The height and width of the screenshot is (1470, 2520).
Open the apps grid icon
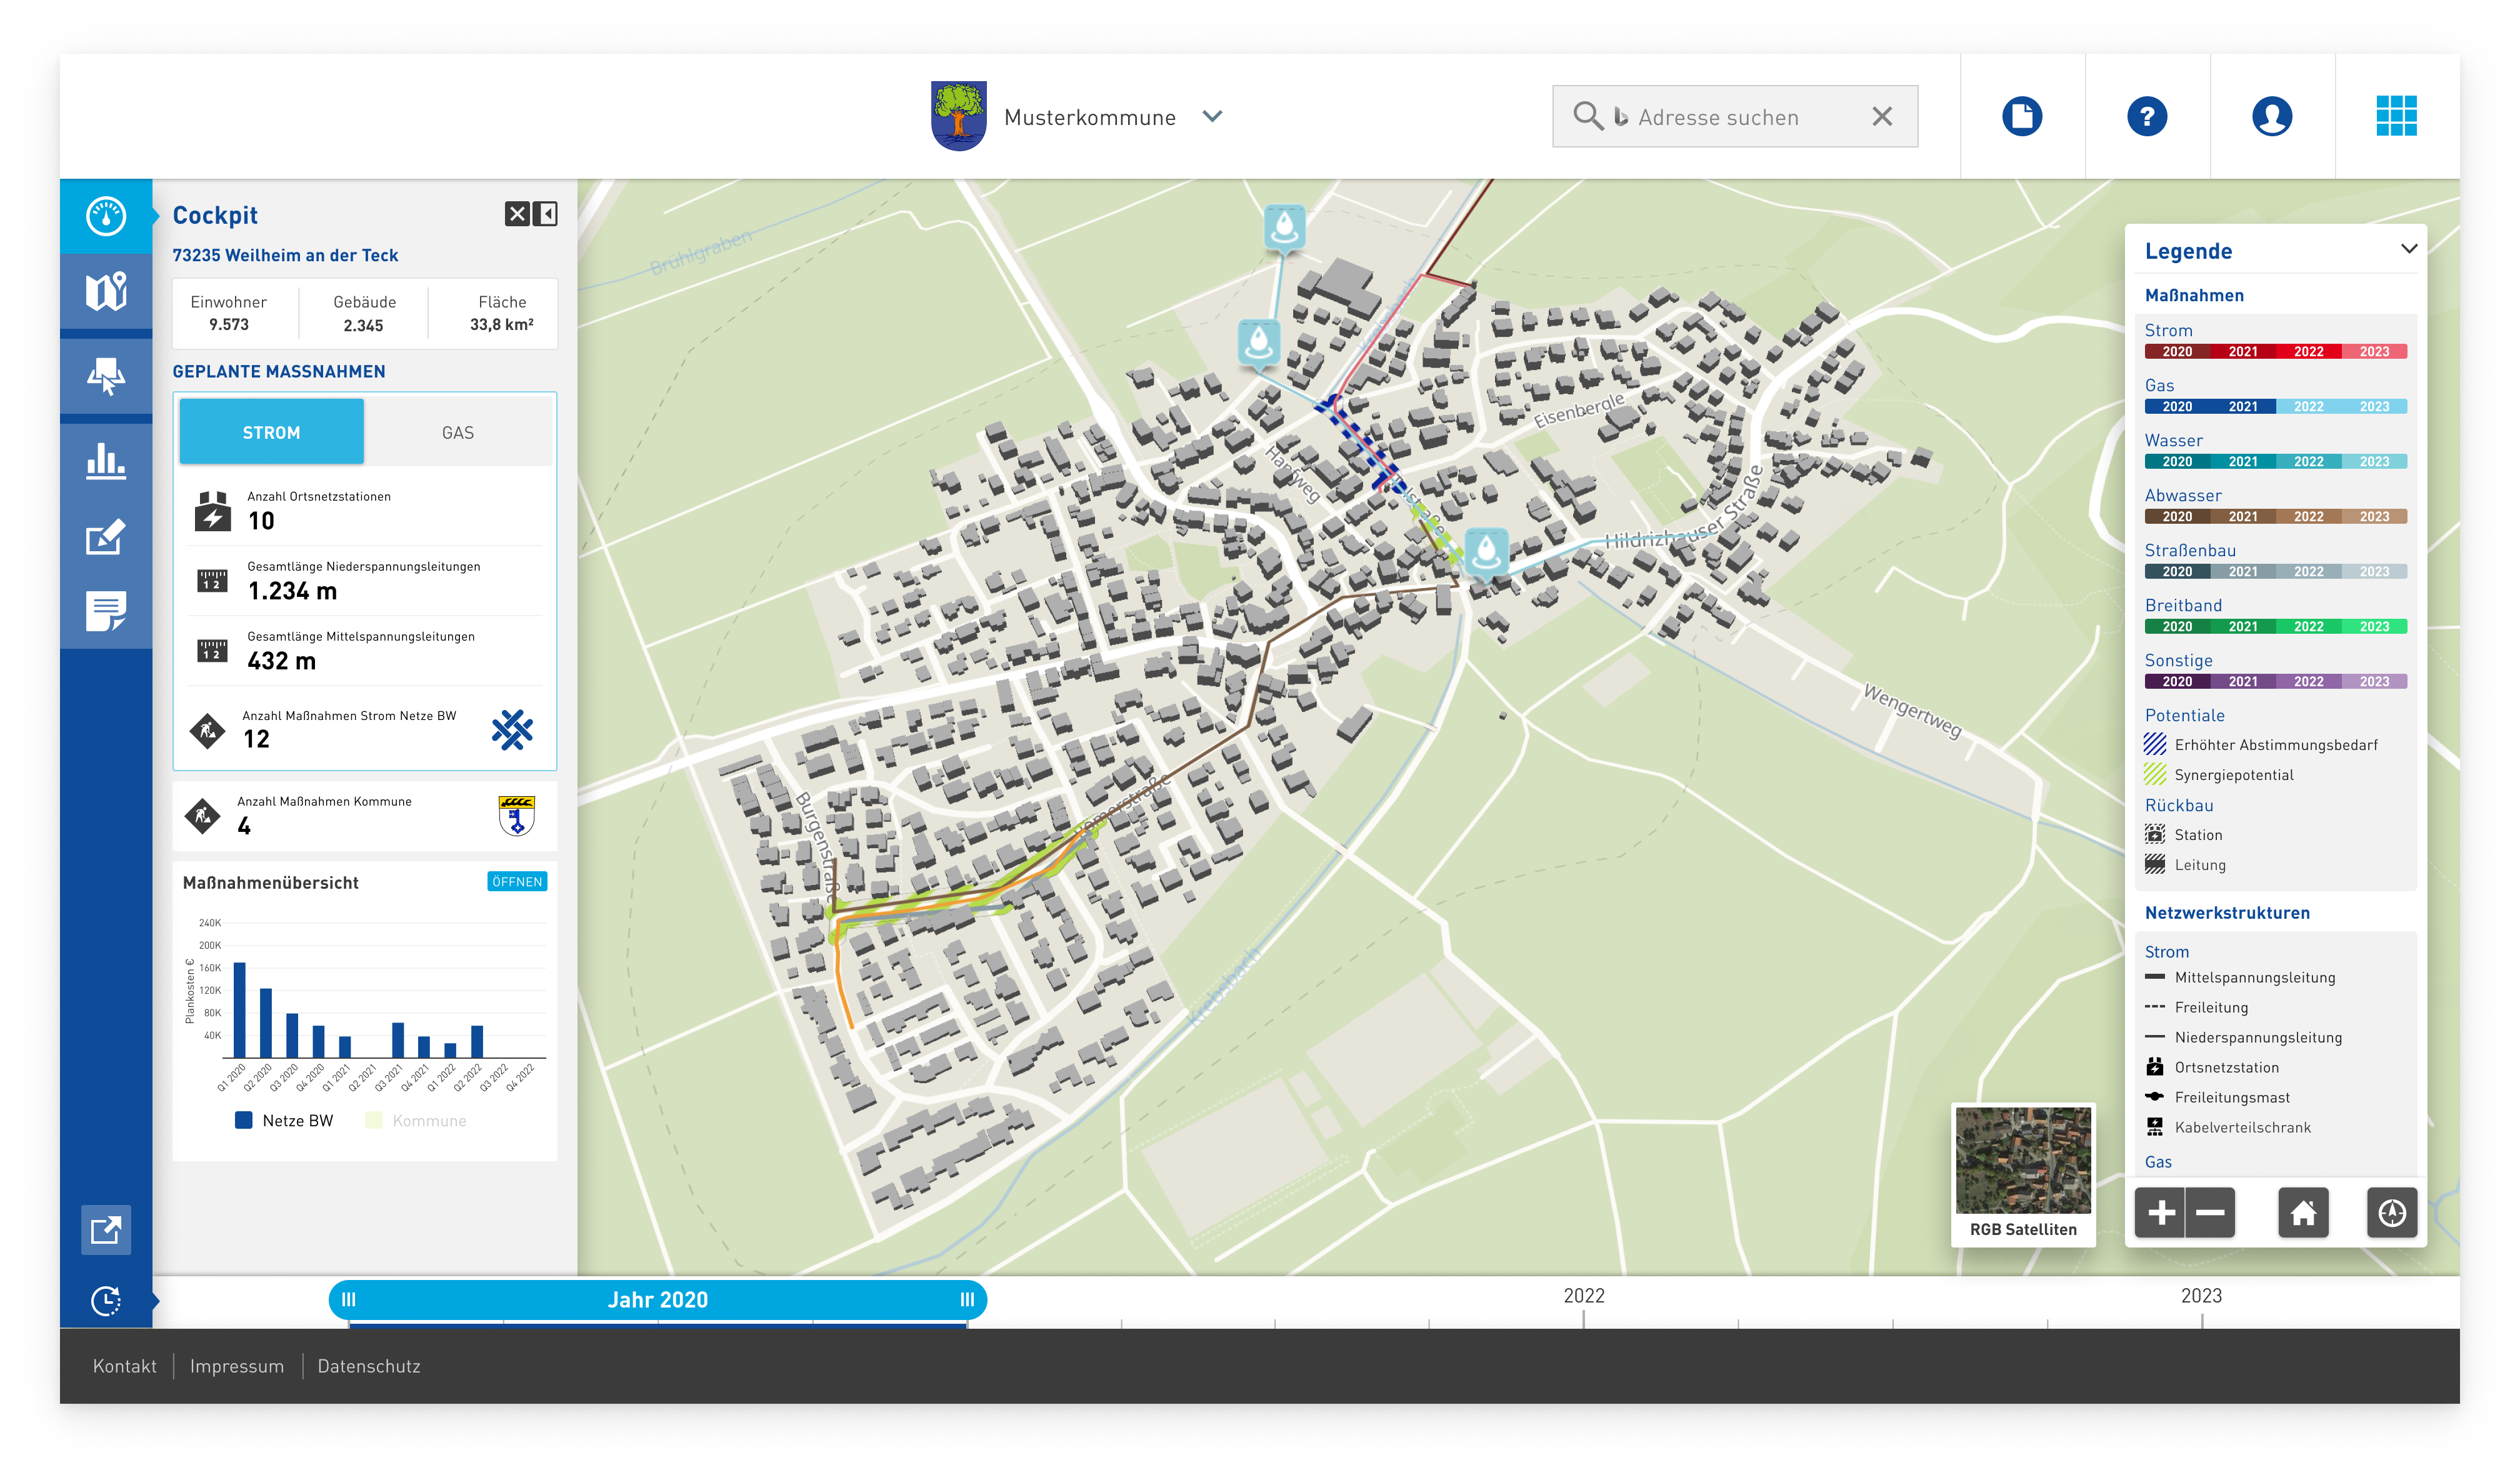tap(2396, 117)
